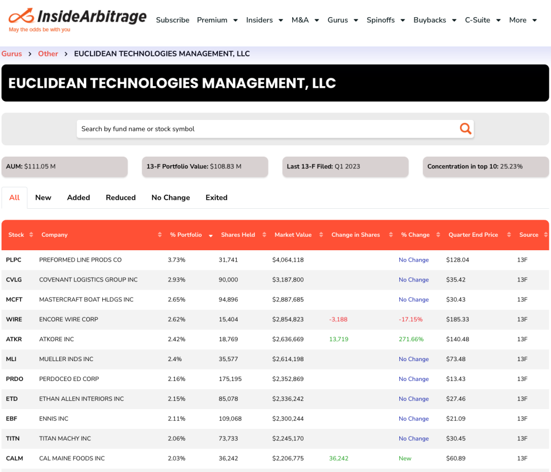Image resolution: width=551 pixels, height=472 pixels.
Task: Click Concentration in top 10 card
Action: click(486, 167)
